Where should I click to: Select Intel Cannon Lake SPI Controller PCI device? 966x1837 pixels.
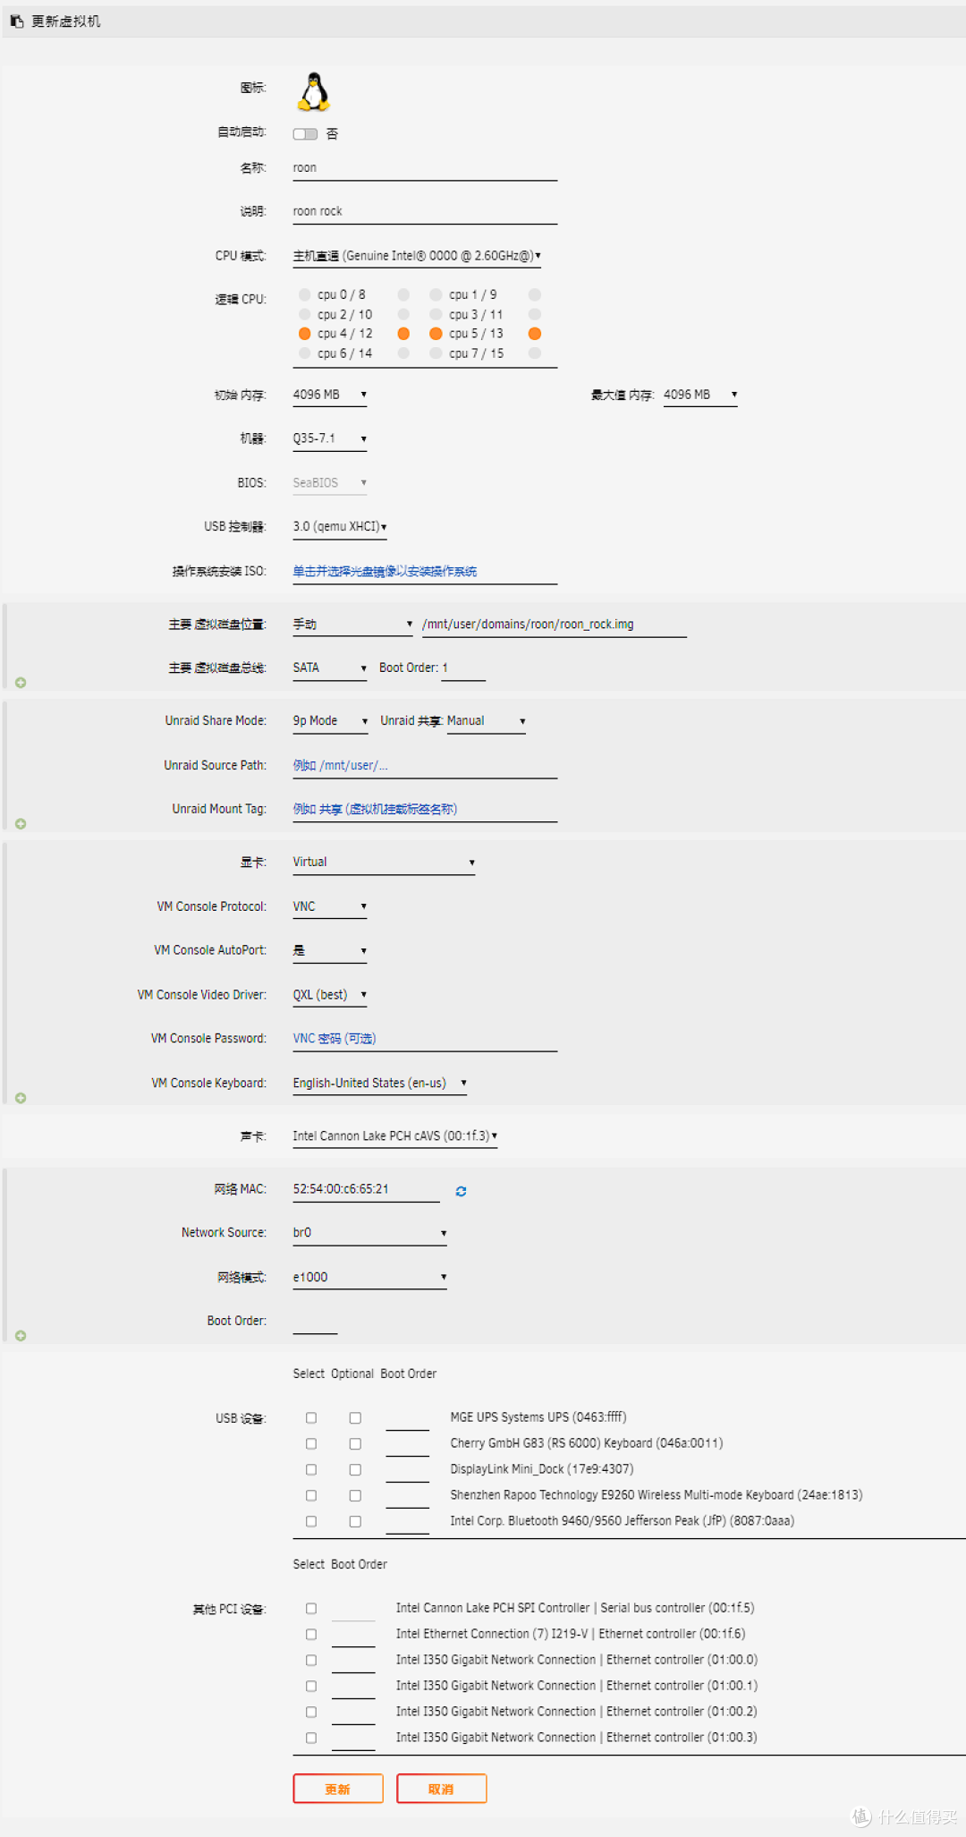311,1609
